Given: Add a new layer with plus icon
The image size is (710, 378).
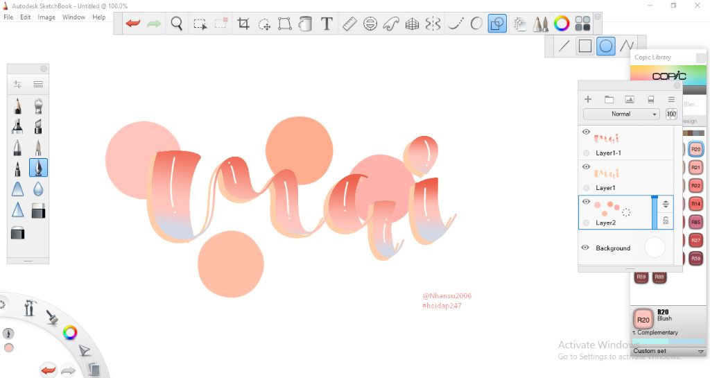Looking at the screenshot, I should 588,99.
